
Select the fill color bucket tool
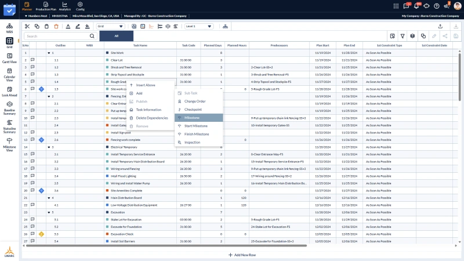click(88, 26)
